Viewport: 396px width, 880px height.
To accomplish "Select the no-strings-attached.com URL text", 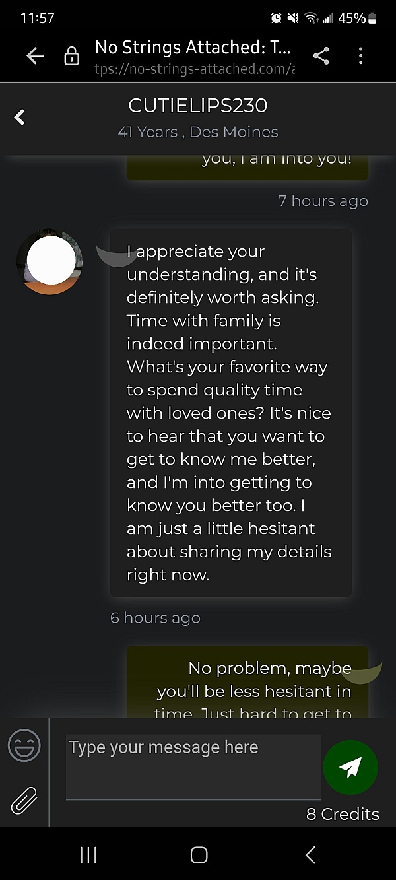I will pyautogui.click(x=195, y=69).
